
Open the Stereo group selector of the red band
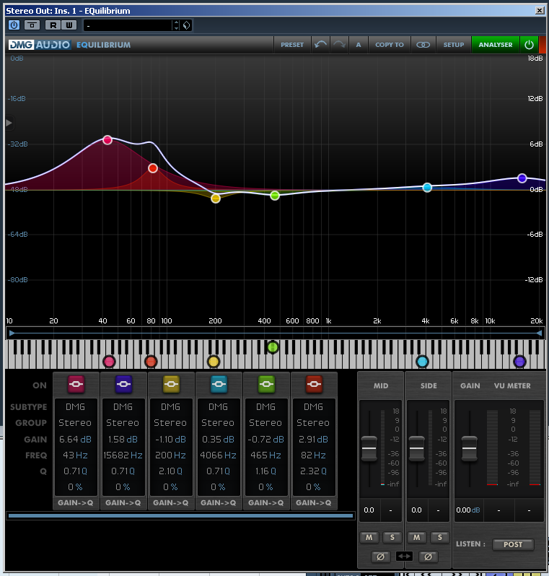pyautogui.click(x=313, y=423)
